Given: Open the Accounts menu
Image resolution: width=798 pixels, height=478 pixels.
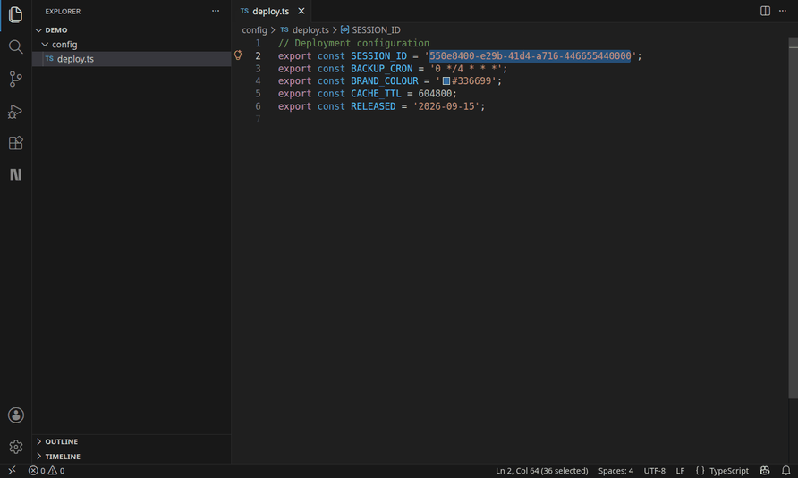Looking at the screenshot, I should [x=16, y=415].
